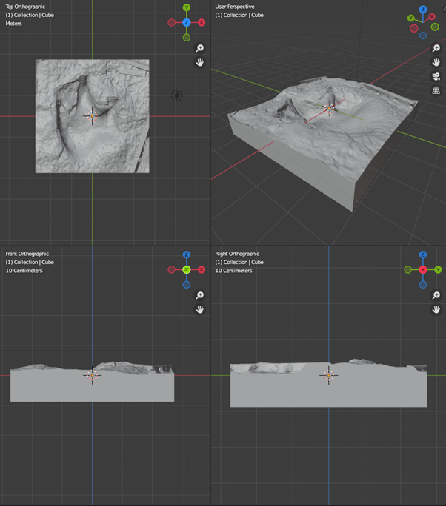446x506 pixels.
Task: Click the pan hand in User Perspective view
Action: coord(436,62)
